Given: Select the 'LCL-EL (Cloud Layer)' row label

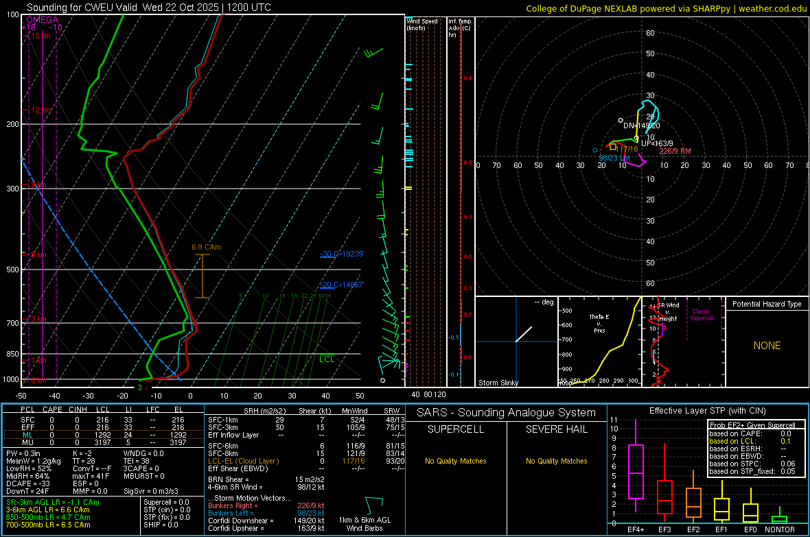Looking at the screenshot, I should click(x=243, y=461).
